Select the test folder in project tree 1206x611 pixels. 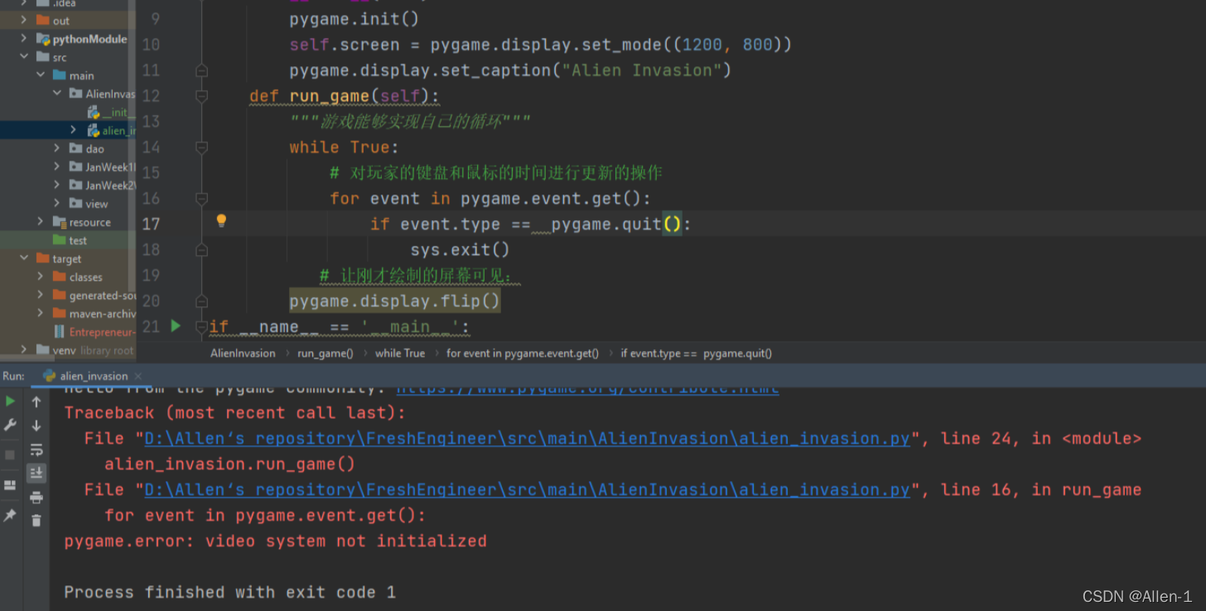click(x=78, y=240)
